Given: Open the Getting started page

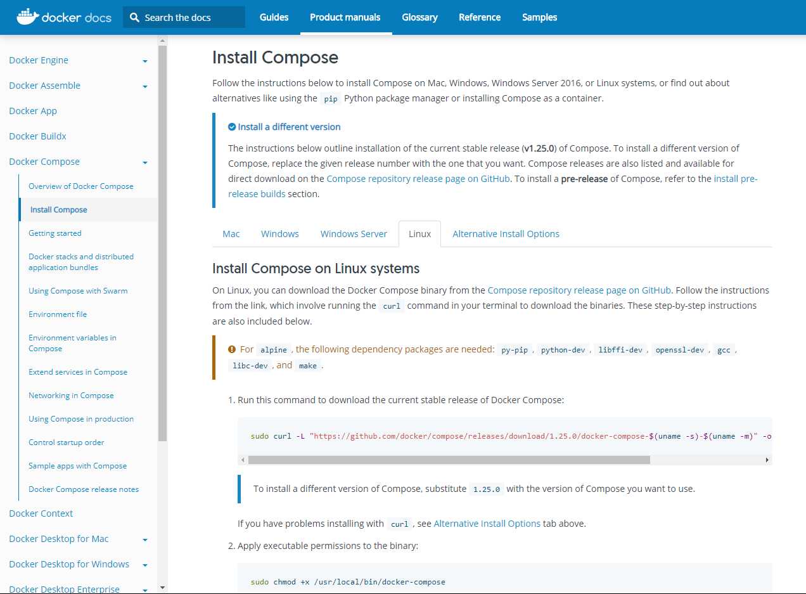Looking at the screenshot, I should coord(55,233).
